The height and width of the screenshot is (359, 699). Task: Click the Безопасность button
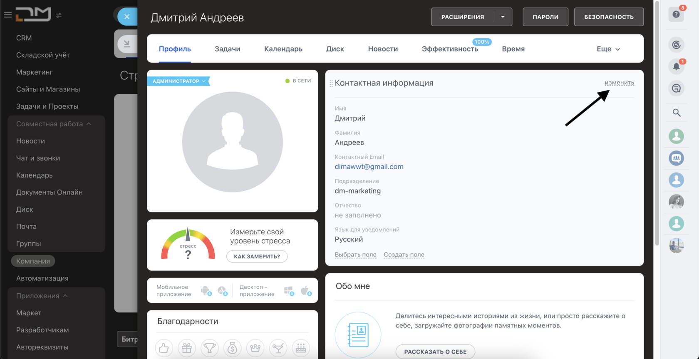click(609, 17)
